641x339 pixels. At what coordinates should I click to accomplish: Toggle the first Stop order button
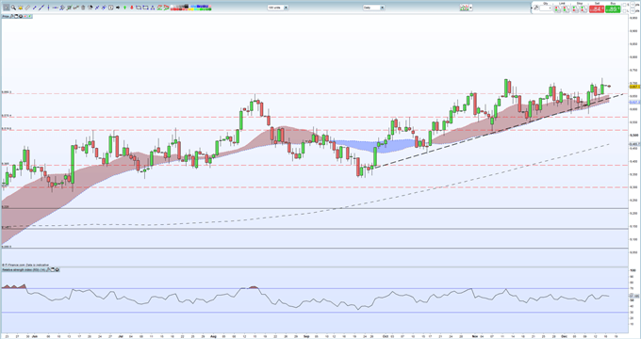(x=575, y=9)
